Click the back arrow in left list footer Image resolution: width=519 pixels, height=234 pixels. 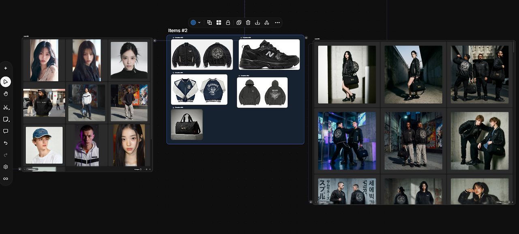pos(25,169)
